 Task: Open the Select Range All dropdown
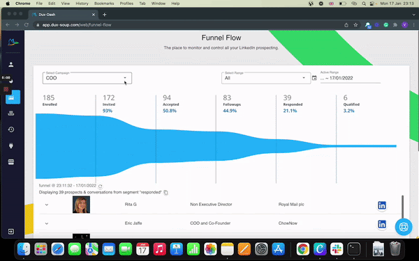266,78
